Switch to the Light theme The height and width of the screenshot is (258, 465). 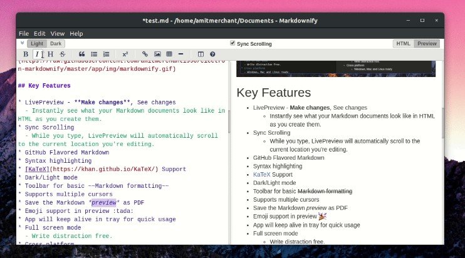coord(37,44)
